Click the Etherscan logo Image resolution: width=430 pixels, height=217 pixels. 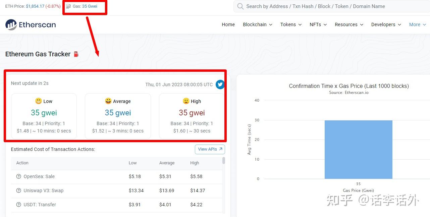tap(31, 24)
